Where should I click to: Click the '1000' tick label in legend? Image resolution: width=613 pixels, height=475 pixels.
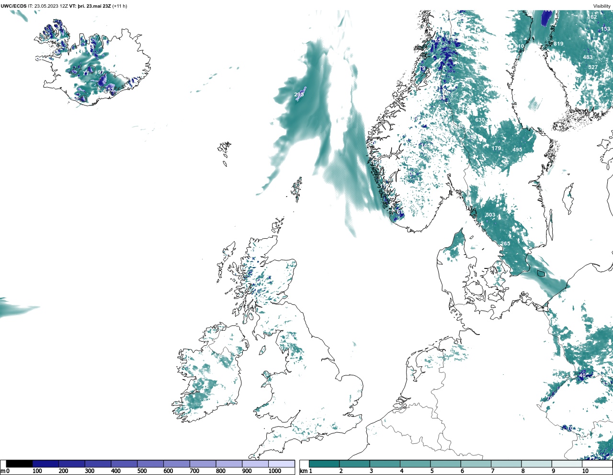274,471
